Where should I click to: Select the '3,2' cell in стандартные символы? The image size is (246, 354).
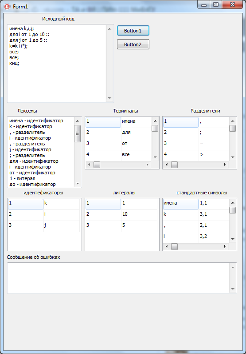(x=214, y=237)
